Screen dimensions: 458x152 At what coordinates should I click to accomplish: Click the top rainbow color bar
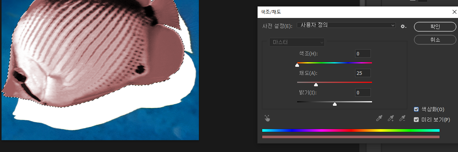coord(351,131)
